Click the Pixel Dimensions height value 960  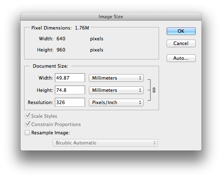(x=61, y=50)
